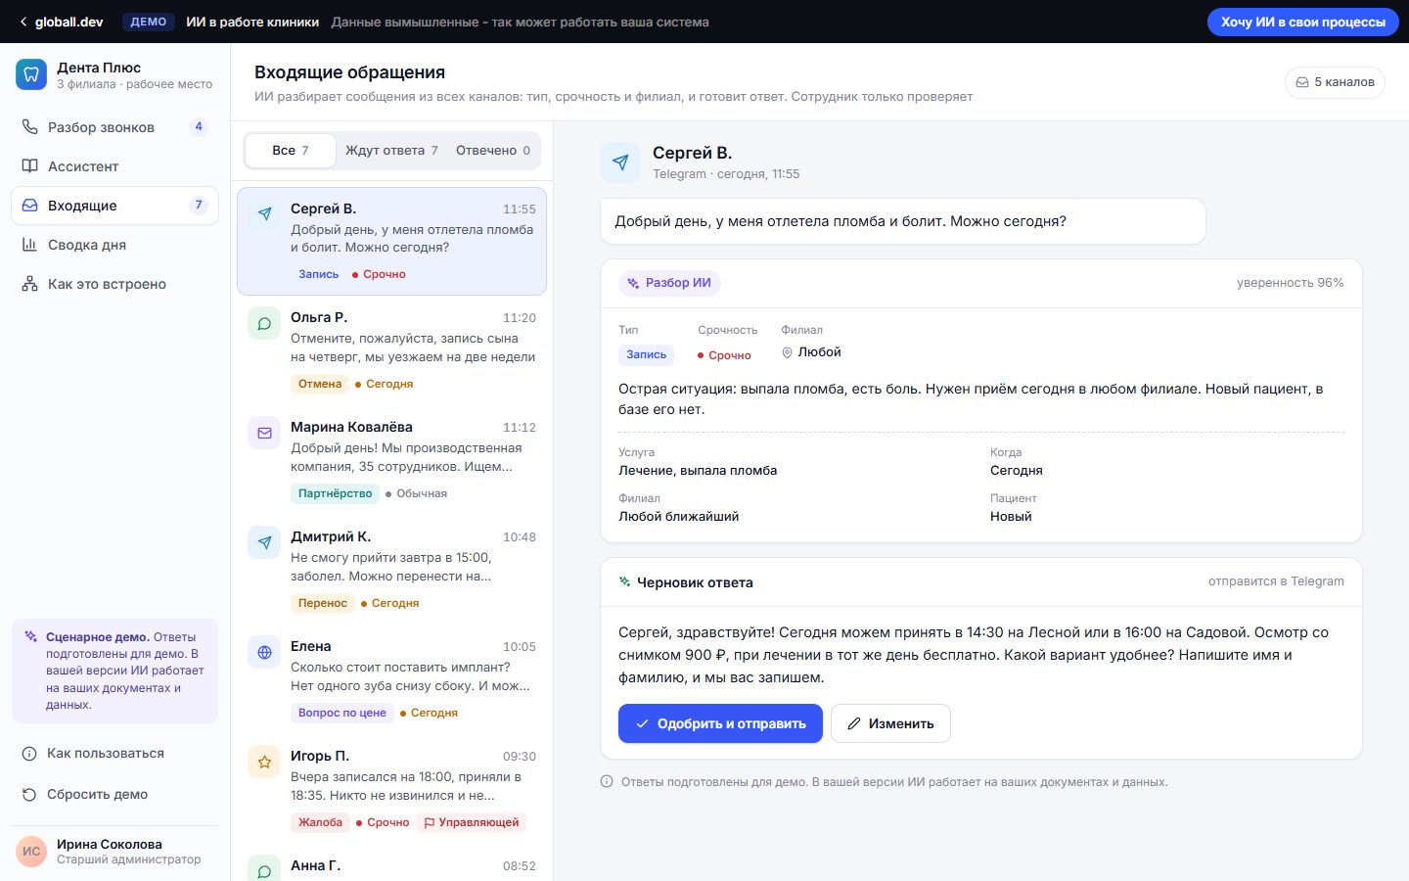1409x881 pixels.
Task: Open the 5 каналов channels button
Action: pos(1335,82)
